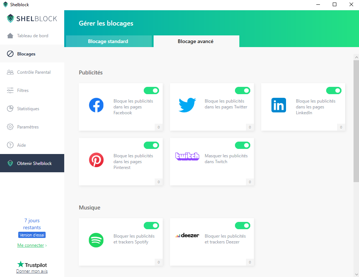Click the Facebook ad blocking description text
Viewport: 359px width, 277px height.
(133, 107)
